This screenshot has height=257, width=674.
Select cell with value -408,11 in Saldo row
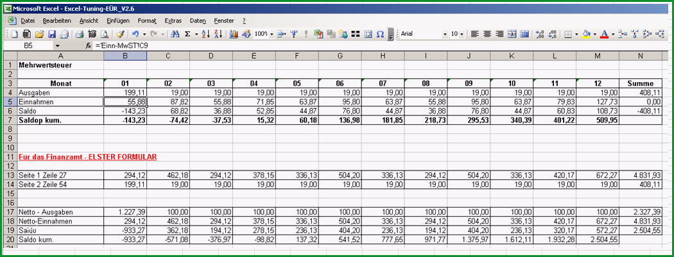(x=641, y=111)
